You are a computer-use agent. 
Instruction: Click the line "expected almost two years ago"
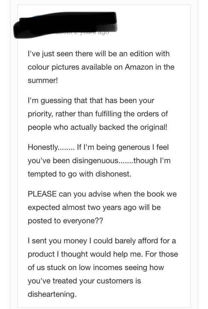coord(94,207)
